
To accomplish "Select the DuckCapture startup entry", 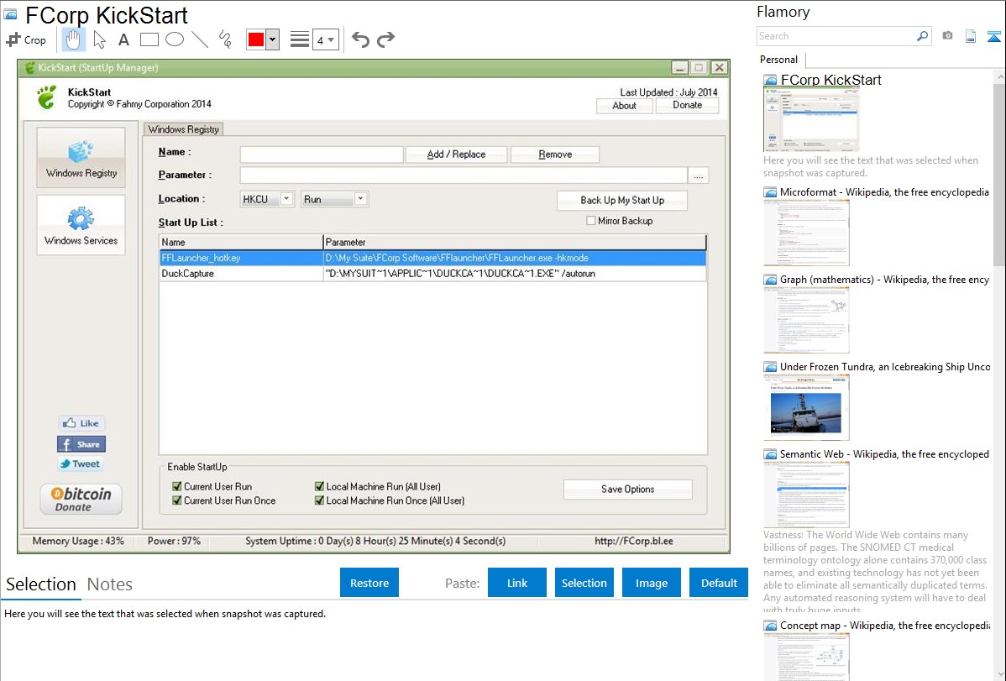I will 433,274.
